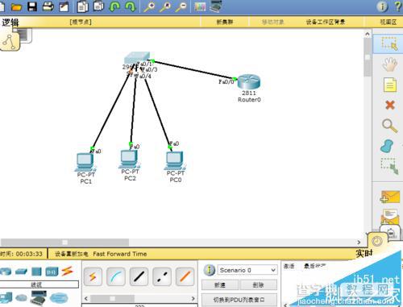Choose the orange fiber cable
The height and width of the screenshot is (307, 403).
tap(185, 276)
